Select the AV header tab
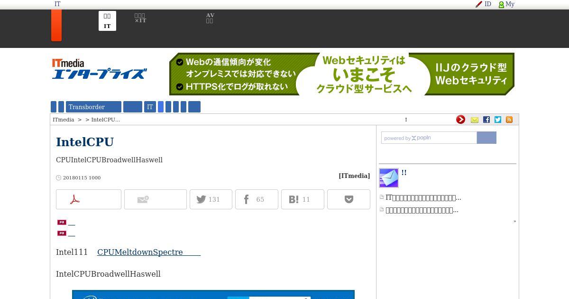Viewport: 569px width, 299px height. coord(210,19)
